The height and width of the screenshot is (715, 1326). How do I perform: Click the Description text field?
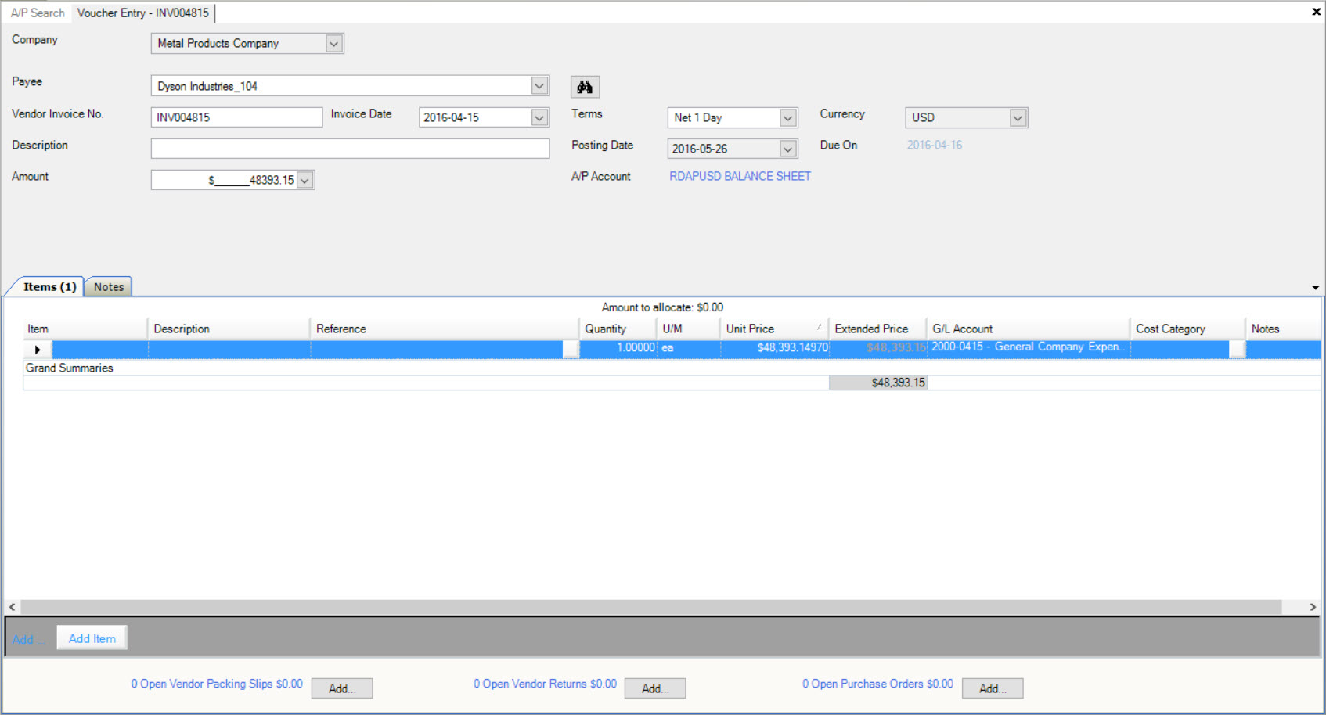coord(350,149)
